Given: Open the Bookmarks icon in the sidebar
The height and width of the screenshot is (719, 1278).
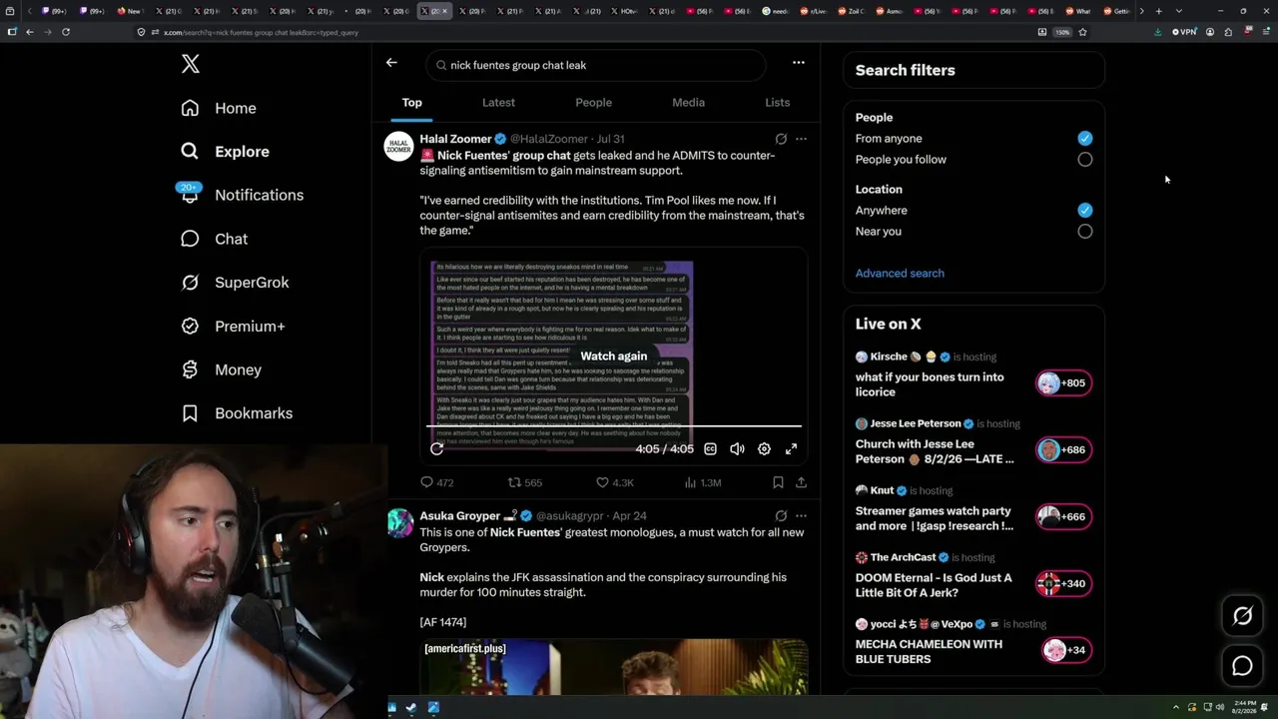Looking at the screenshot, I should point(190,413).
